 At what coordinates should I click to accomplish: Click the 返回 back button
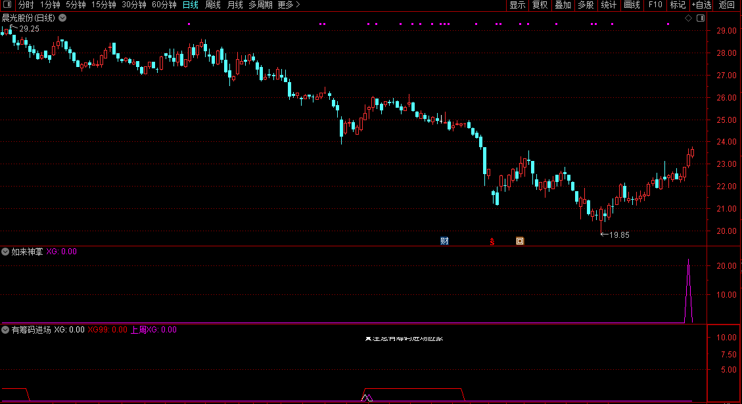coord(726,5)
